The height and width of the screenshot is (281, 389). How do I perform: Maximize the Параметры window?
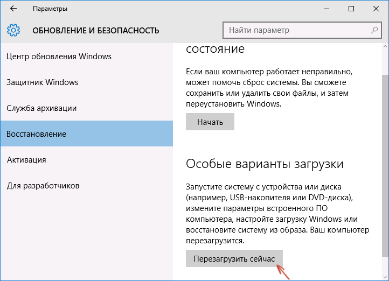[351, 9]
